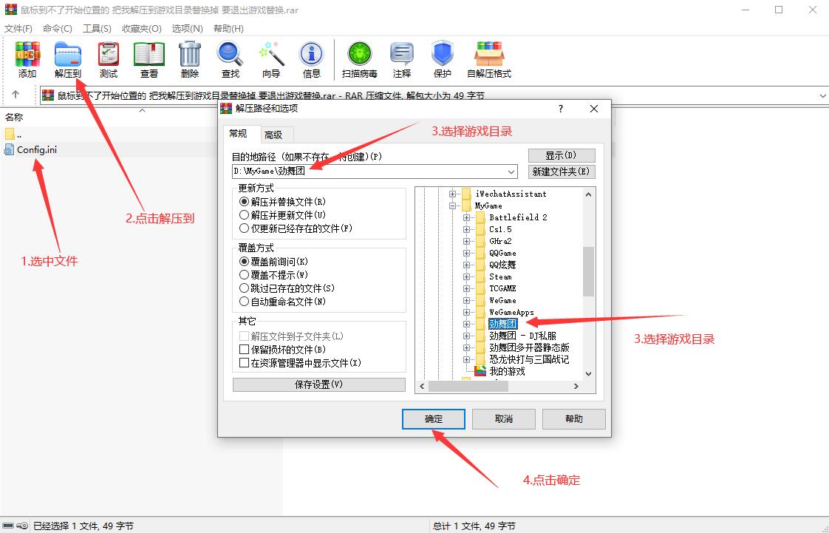This screenshot has height=533, width=829.
Task: Launch the Wizard (向导) wand icon
Action: point(271,59)
